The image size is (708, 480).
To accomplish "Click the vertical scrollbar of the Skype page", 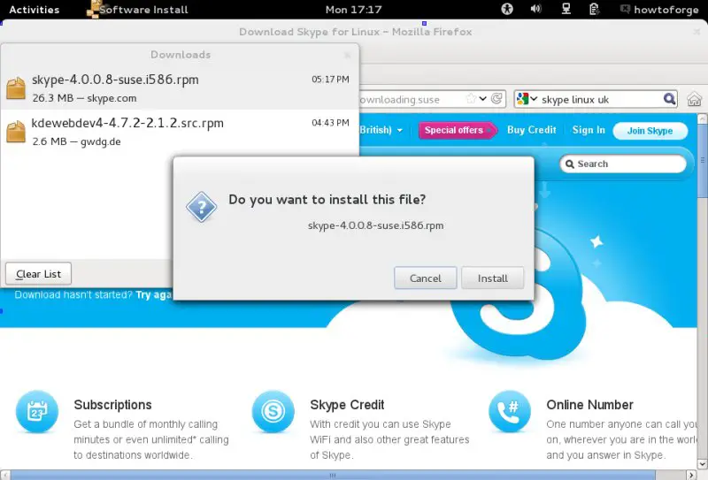I will (703, 160).
